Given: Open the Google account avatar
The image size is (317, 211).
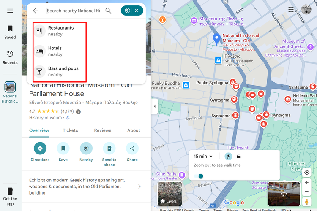Looking at the screenshot, I should (x=306, y=9).
